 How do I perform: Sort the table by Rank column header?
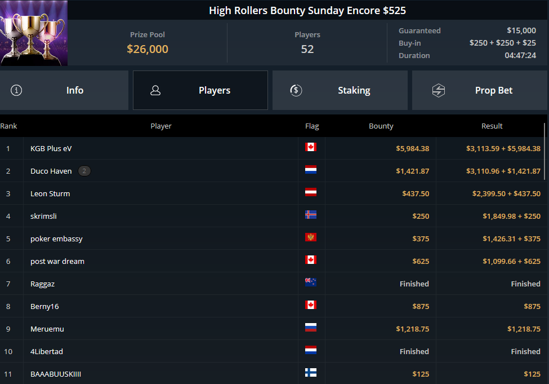tap(9, 126)
